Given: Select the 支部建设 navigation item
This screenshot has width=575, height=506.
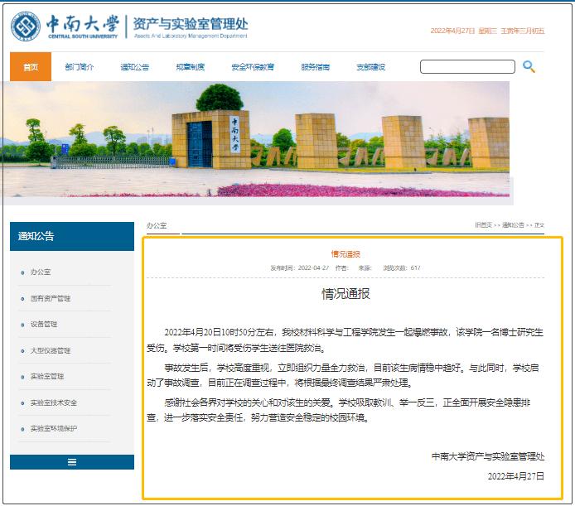Looking at the screenshot, I should pos(370,67).
